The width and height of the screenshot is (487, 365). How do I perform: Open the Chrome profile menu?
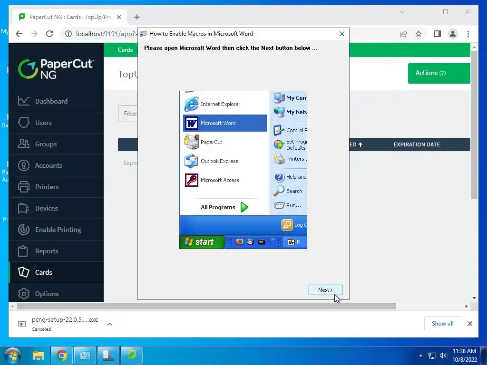453,34
